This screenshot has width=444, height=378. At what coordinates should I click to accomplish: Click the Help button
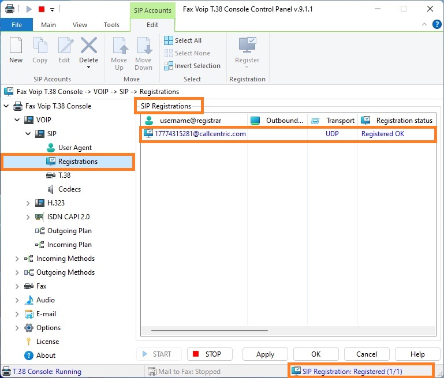click(417, 354)
